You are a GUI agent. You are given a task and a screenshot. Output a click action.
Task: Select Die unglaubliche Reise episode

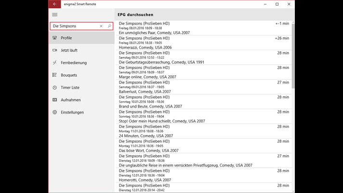coord(203,160)
